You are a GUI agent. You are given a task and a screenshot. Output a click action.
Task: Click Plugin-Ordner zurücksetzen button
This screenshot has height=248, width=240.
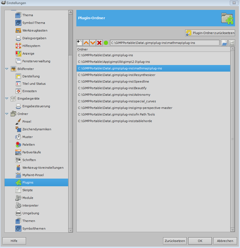pyautogui.click(x=210, y=33)
